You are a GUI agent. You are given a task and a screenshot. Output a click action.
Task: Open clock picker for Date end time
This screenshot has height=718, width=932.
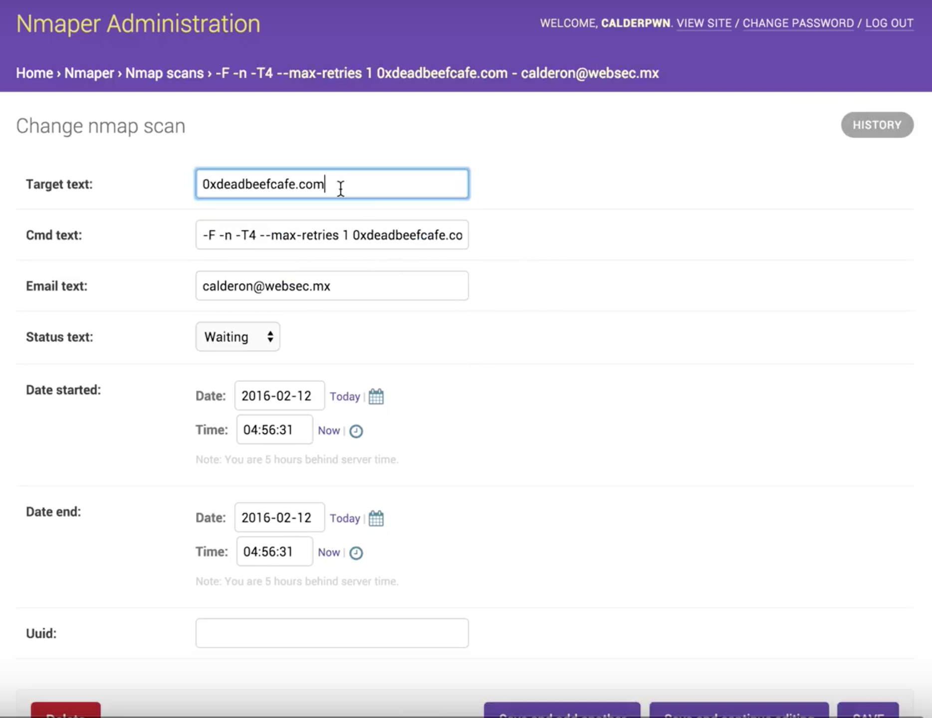point(356,553)
